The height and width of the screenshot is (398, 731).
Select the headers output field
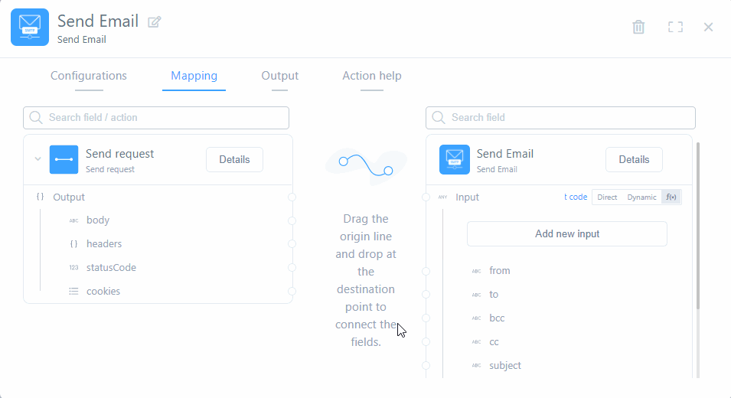pyautogui.click(x=104, y=244)
